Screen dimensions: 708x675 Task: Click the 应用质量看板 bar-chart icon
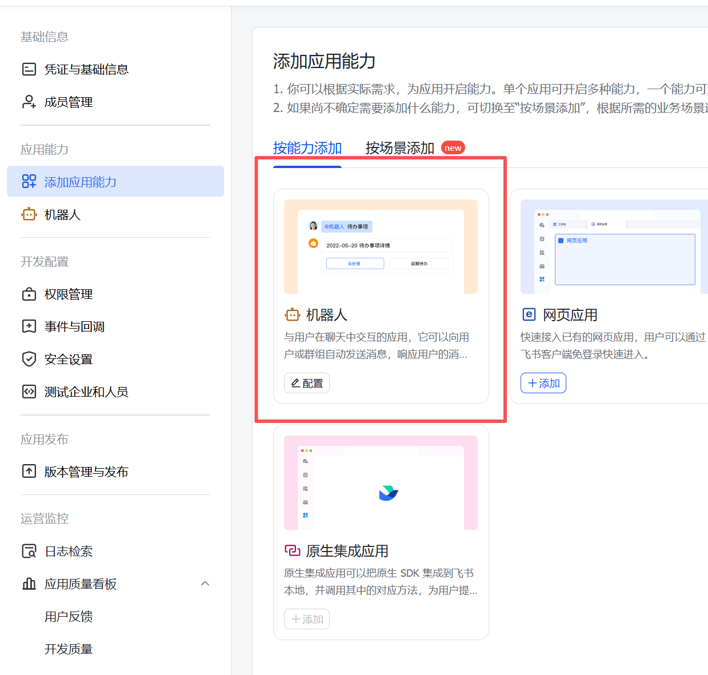(x=29, y=584)
